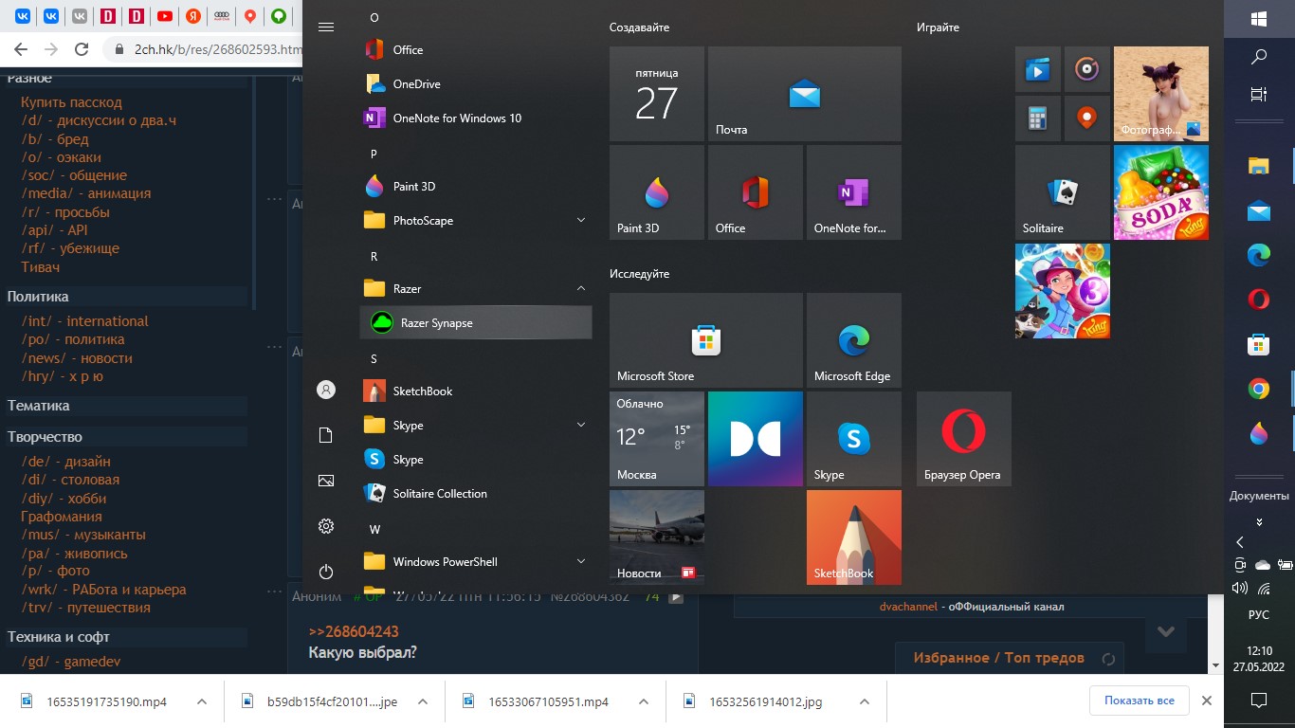Open the /po/ - политика board link
Screen dimensions: 1295x728
(73, 339)
